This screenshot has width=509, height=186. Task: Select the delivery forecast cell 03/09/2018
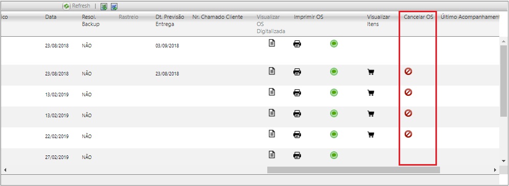[x=167, y=46]
